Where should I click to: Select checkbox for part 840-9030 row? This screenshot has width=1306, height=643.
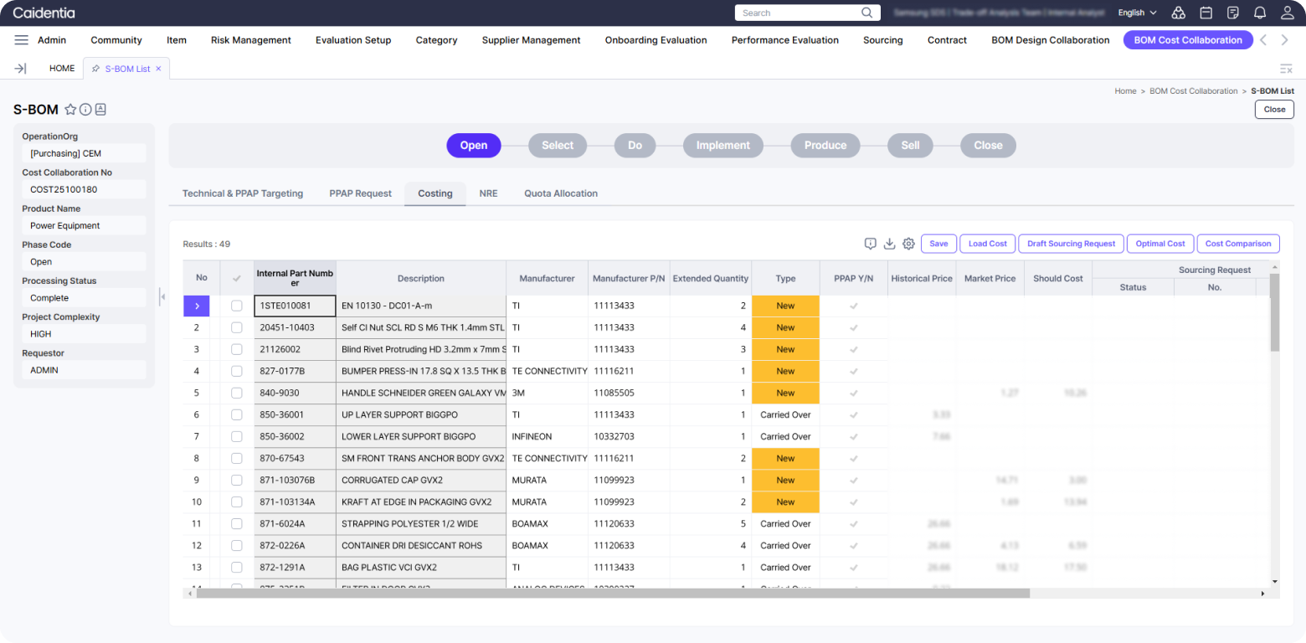coord(237,393)
